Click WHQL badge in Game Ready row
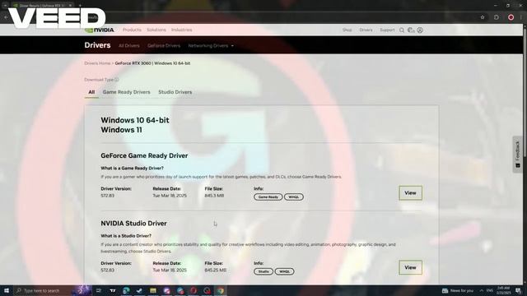Viewport: 527px width, 296px height. pos(294,197)
